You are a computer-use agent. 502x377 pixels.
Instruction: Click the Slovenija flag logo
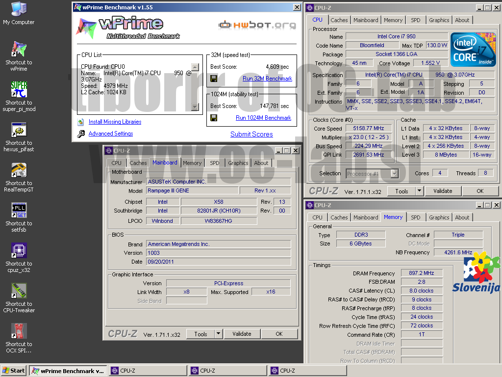coord(477,272)
